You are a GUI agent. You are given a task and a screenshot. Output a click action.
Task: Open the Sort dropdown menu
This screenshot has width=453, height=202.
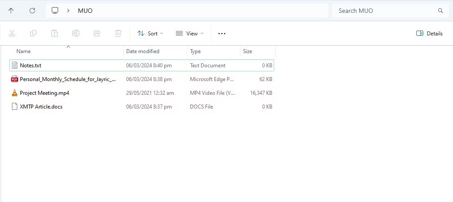(x=150, y=33)
